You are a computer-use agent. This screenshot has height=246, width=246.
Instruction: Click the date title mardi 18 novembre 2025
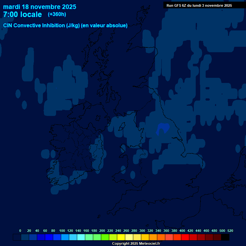pos(40,6)
